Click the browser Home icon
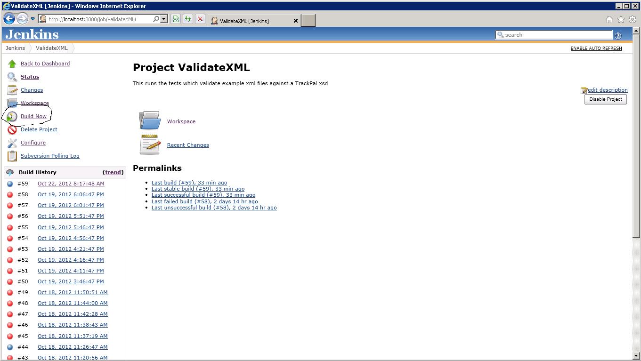The image size is (641, 361). pos(609,20)
